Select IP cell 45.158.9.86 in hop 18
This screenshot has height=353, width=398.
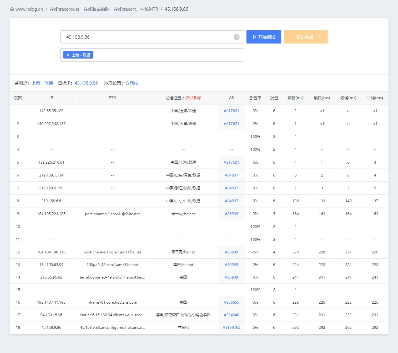click(51, 328)
